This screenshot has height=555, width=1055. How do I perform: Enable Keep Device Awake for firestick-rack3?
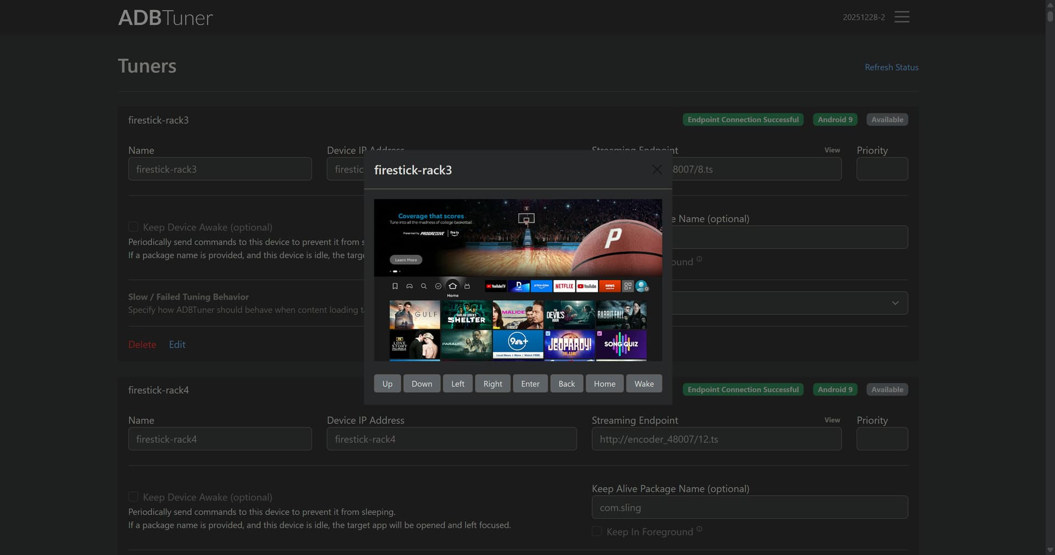tap(133, 227)
